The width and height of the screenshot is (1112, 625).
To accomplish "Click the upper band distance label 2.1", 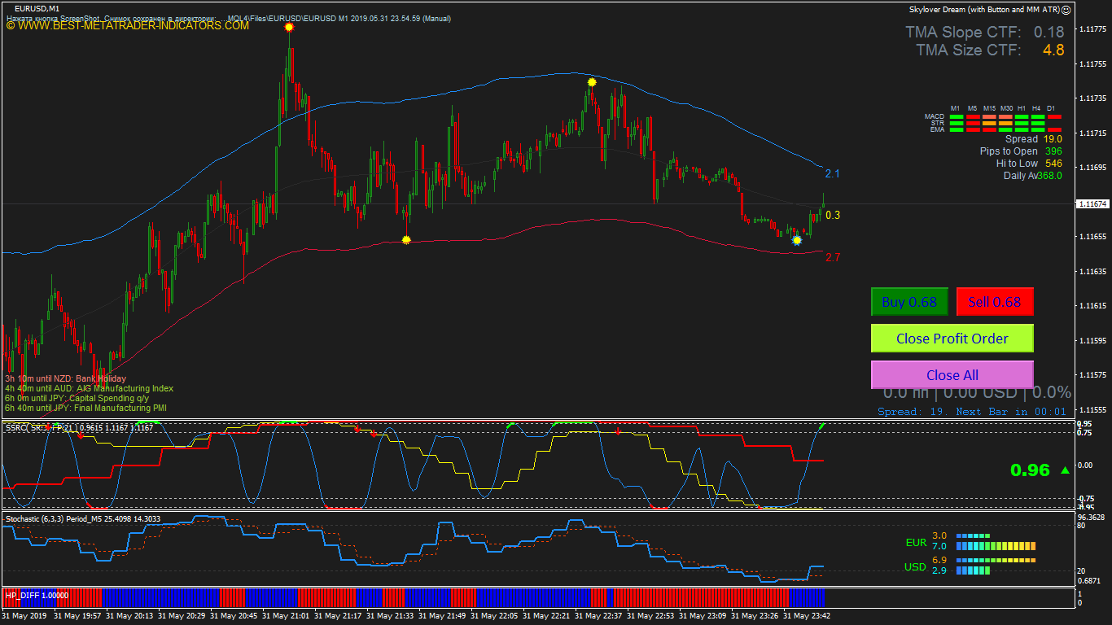I will (x=832, y=174).
